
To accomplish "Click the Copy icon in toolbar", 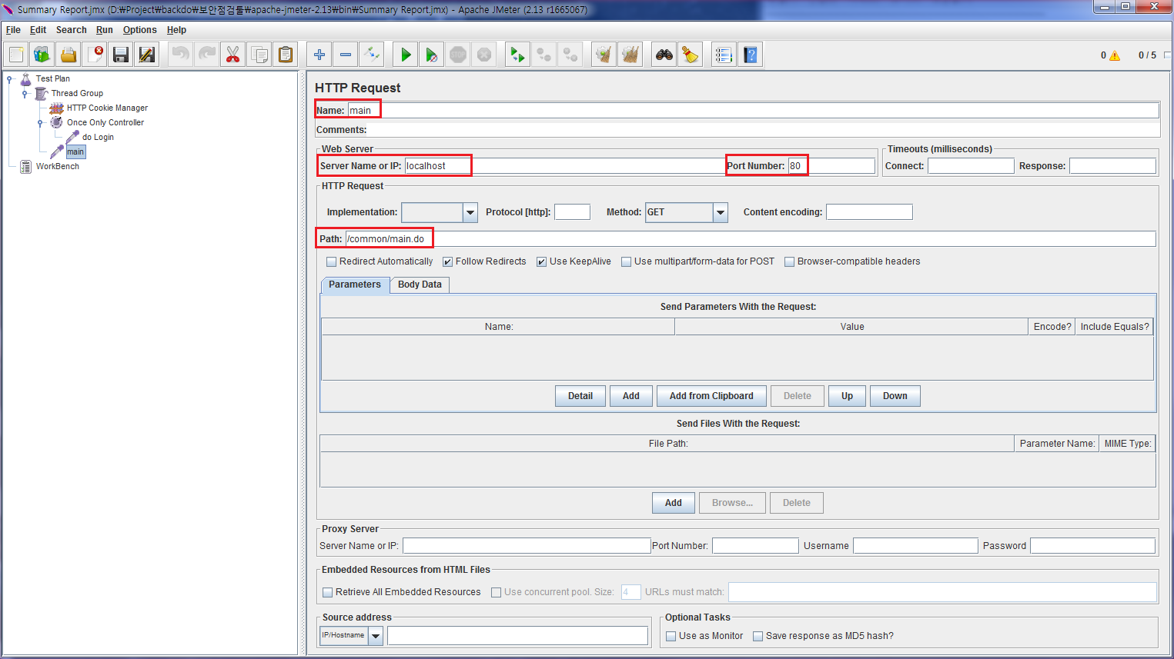I will coord(259,55).
